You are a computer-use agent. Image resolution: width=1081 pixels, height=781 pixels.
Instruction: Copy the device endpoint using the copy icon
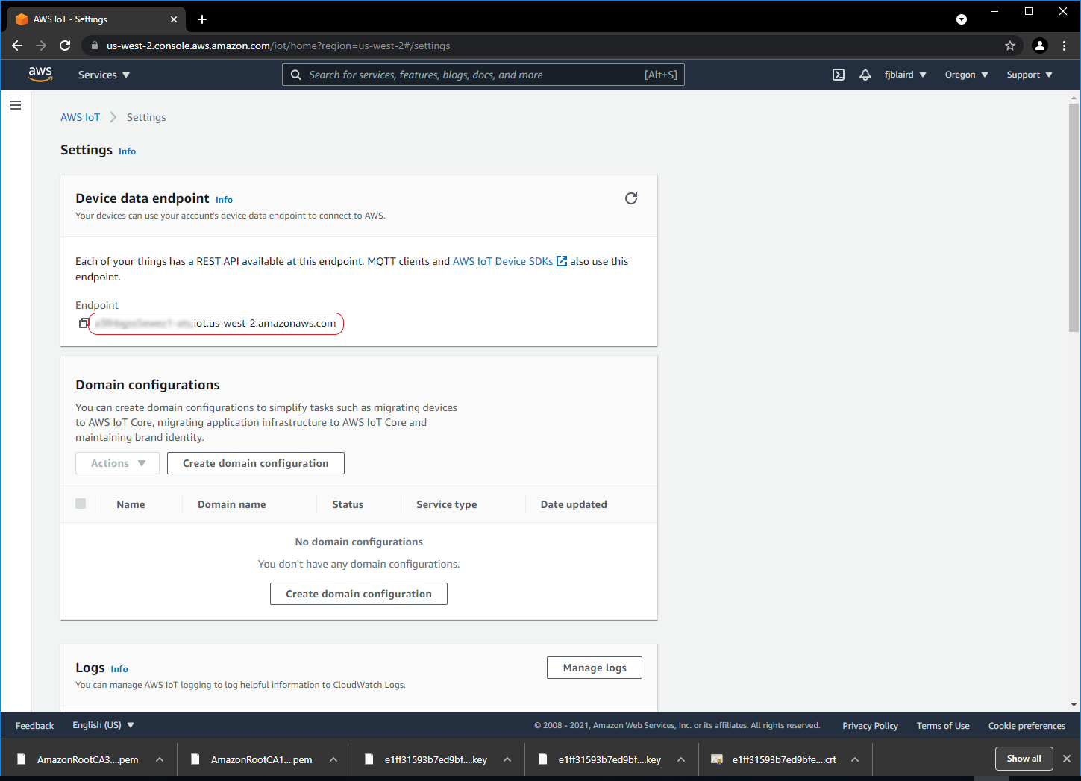click(83, 323)
